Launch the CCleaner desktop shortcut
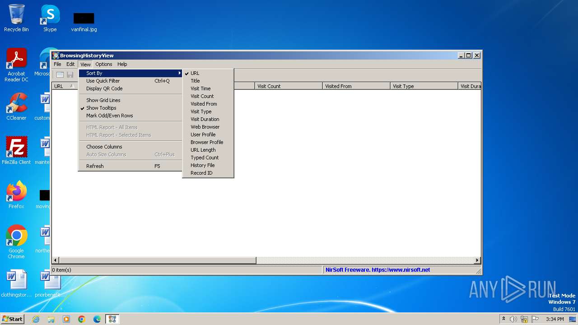 (16, 107)
